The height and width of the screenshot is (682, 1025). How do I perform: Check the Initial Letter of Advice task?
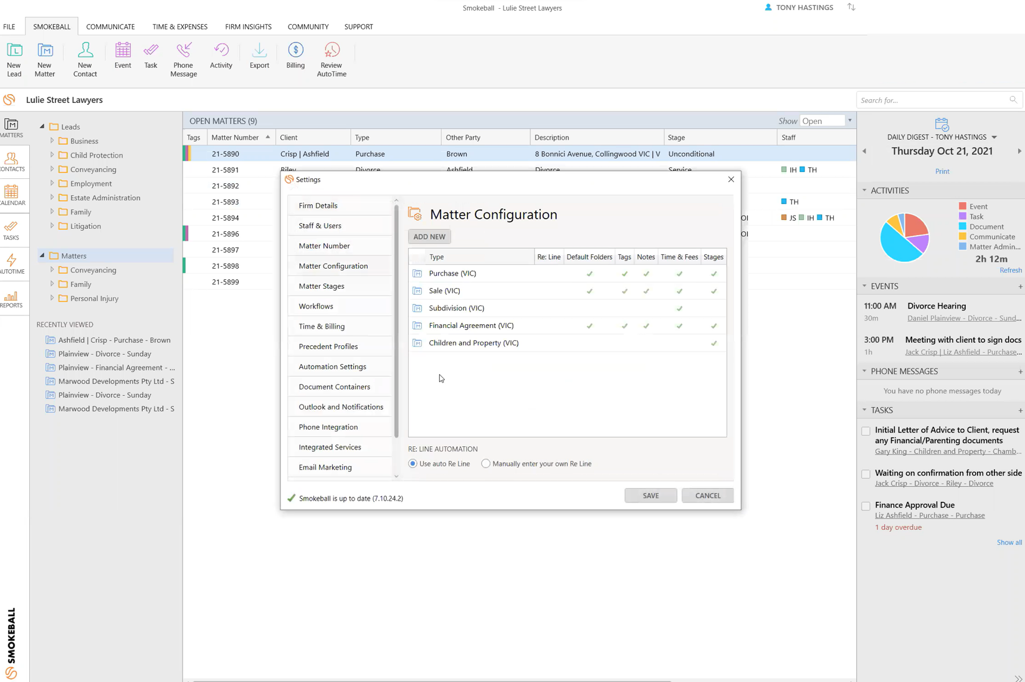click(865, 431)
